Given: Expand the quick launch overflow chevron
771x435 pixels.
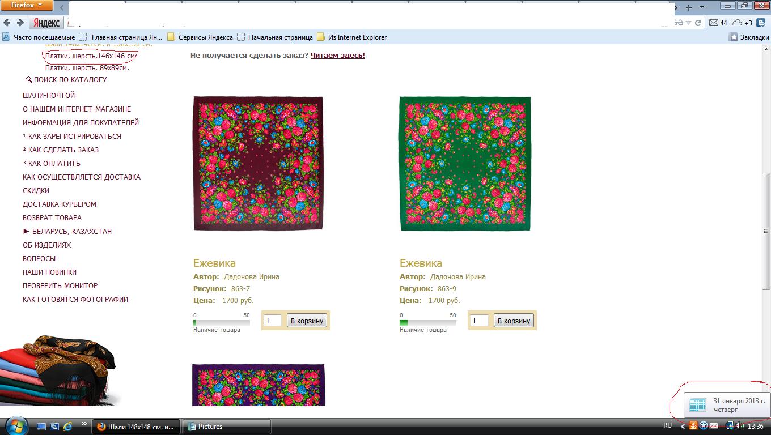Looking at the screenshot, I should point(84,424).
